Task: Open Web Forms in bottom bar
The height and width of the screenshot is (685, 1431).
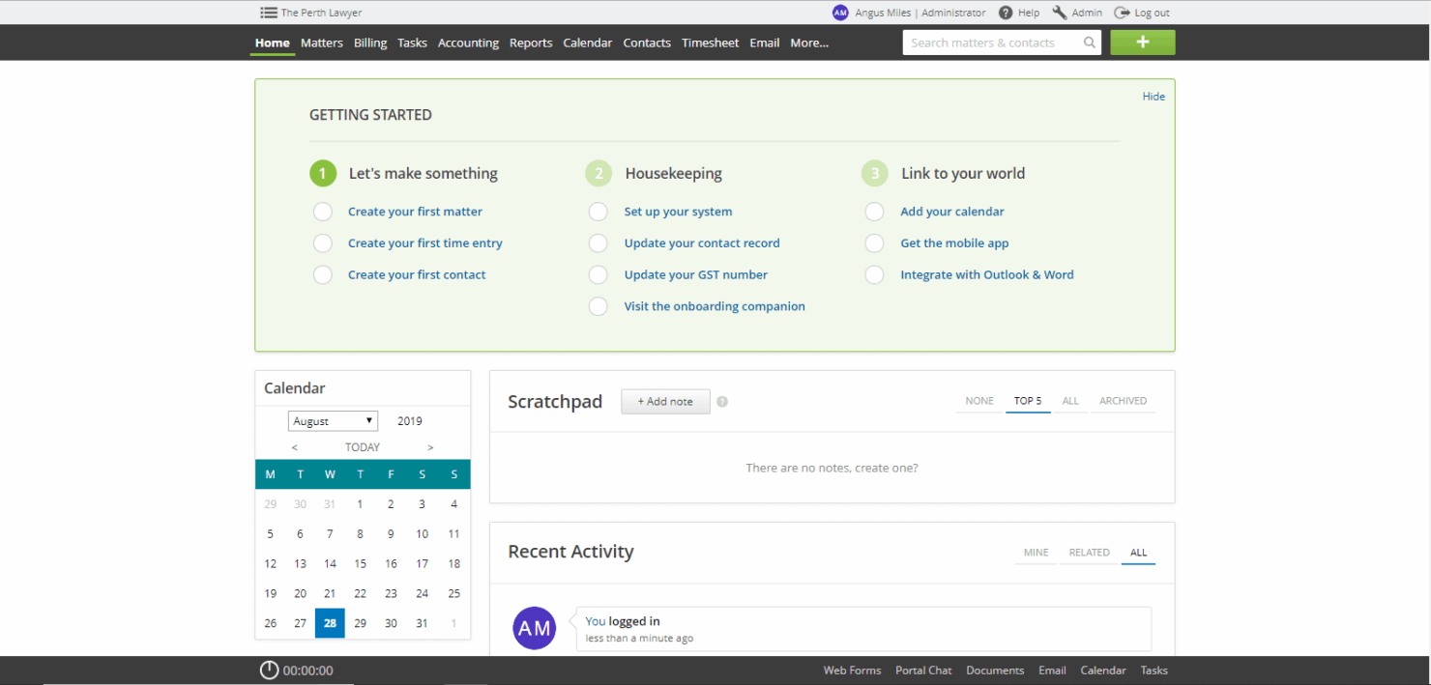Action: [x=852, y=671]
